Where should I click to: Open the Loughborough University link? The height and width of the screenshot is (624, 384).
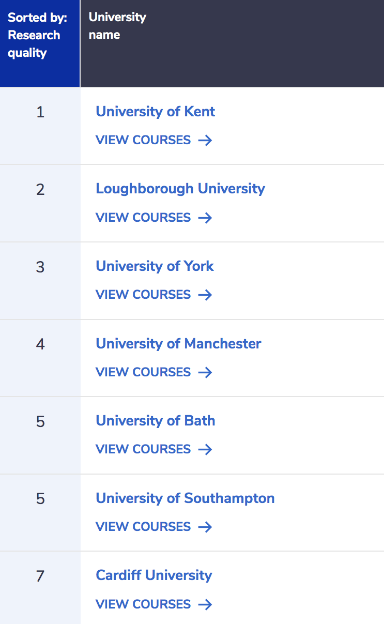coord(180,189)
